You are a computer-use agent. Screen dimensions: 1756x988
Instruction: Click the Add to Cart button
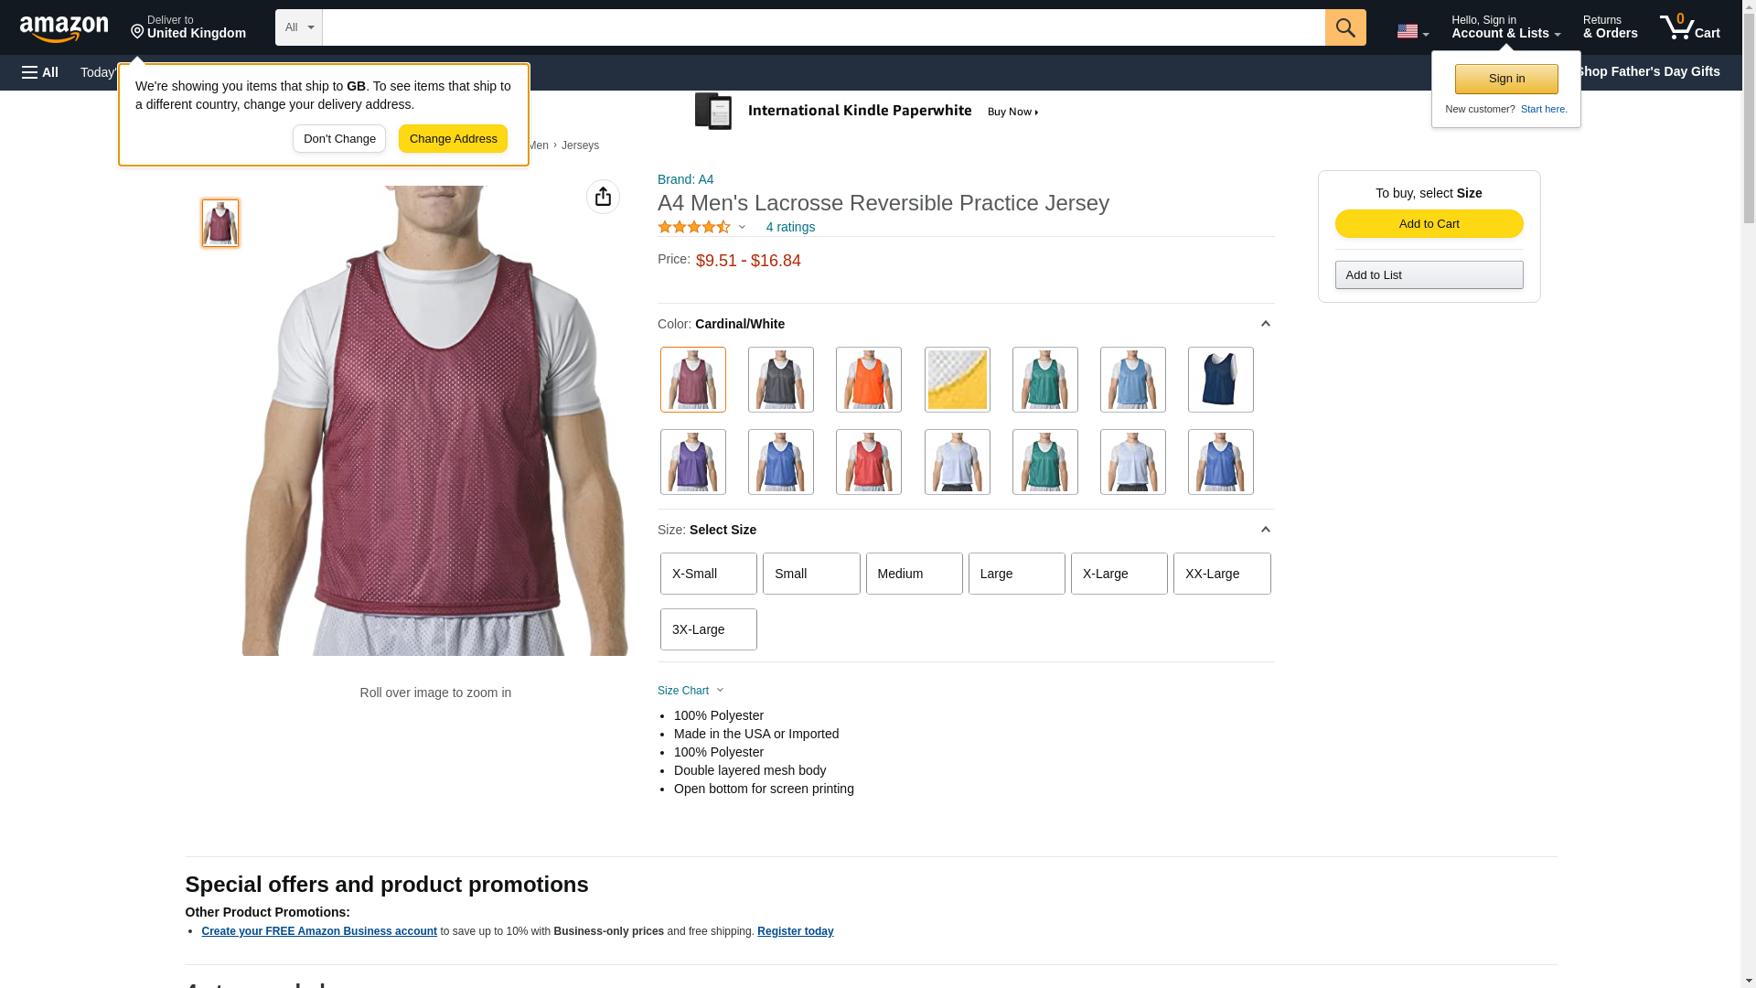[1429, 224]
